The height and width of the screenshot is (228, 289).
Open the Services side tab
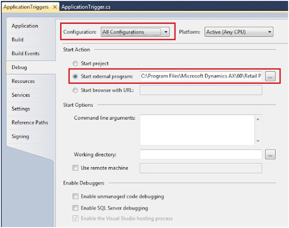[21, 95]
